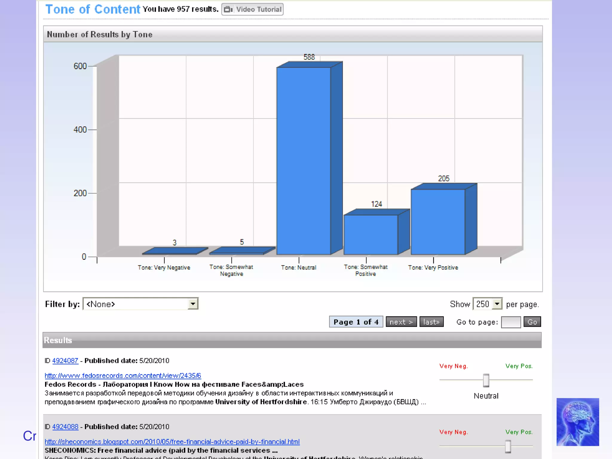612x459 pixels.
Task: Click the Go to page input field
Action: point(511,322)
